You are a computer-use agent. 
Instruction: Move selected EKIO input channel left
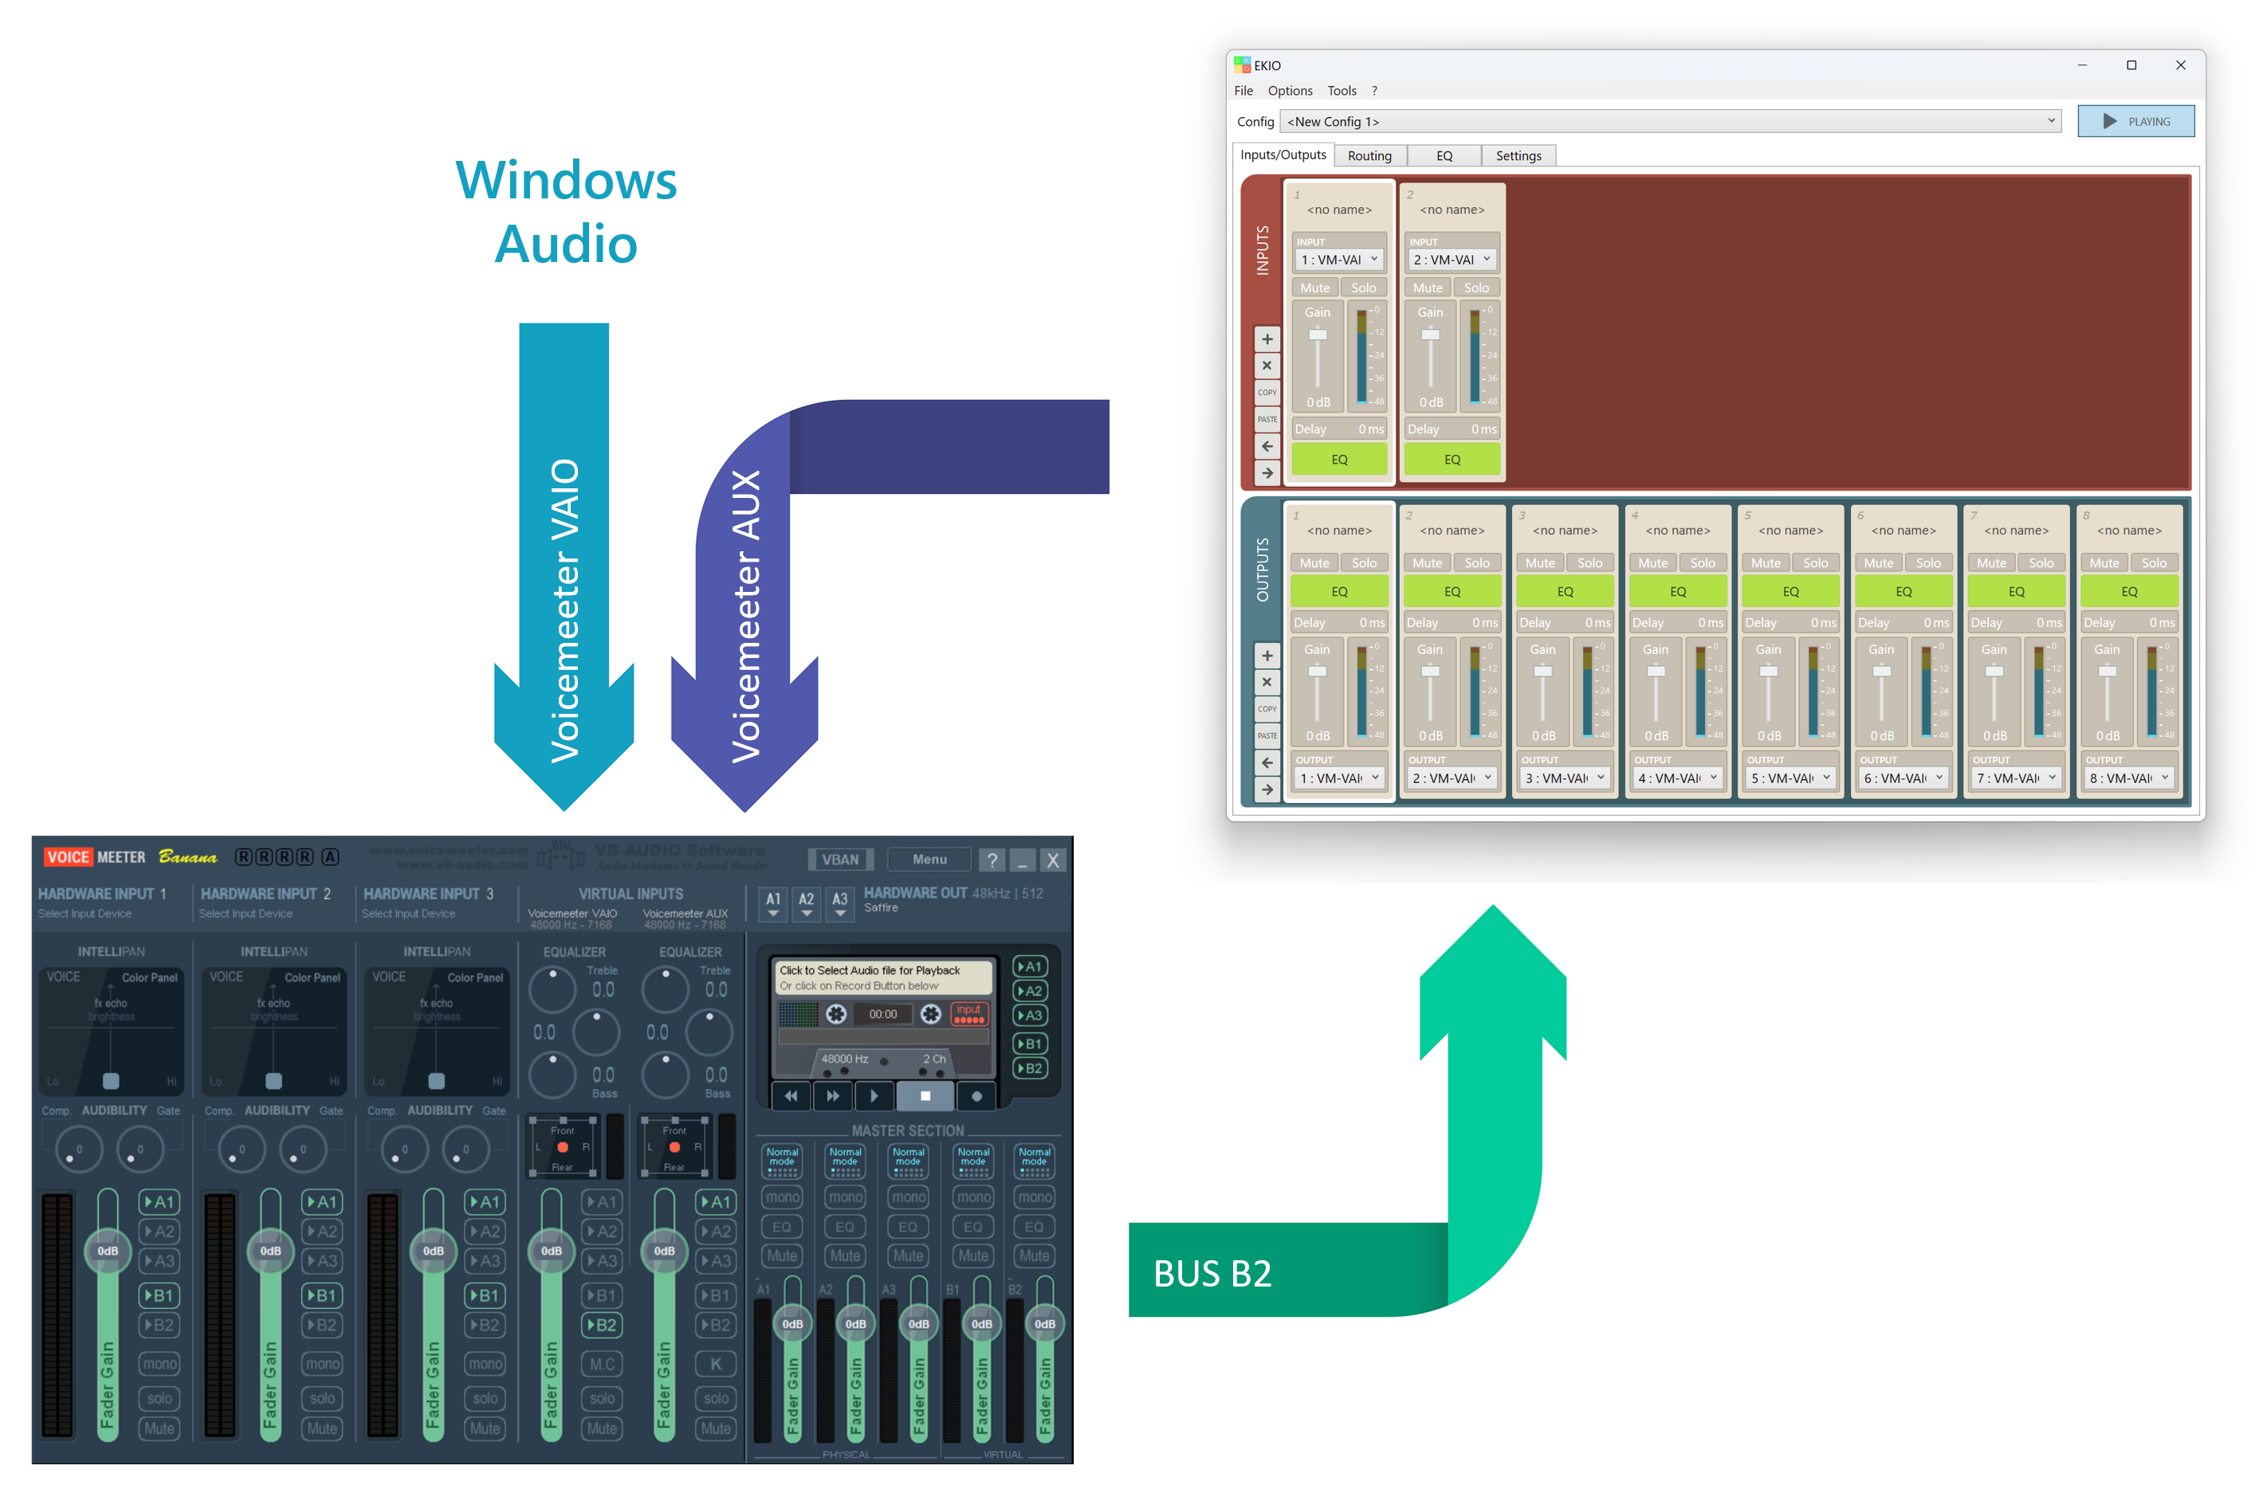click(1267, 446)
